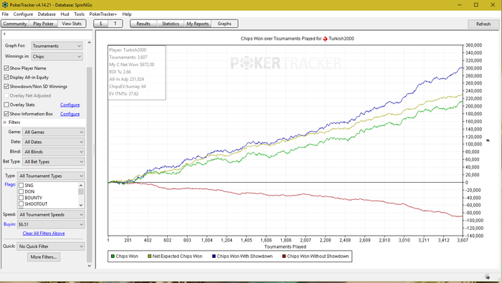
Task: Open the All Tournament Speeds dropdown
Action: pos(51,214)
